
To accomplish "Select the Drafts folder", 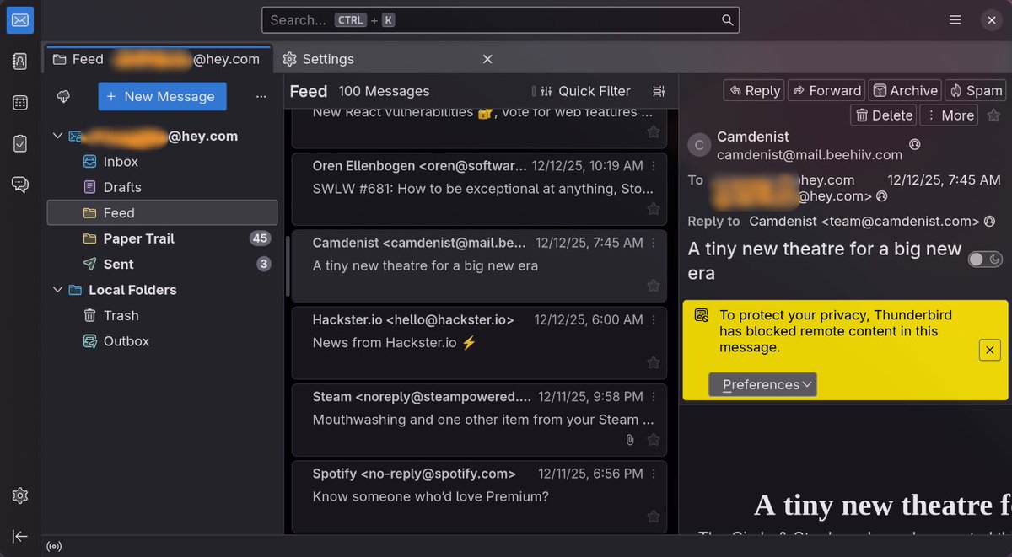I will (162, 187).
